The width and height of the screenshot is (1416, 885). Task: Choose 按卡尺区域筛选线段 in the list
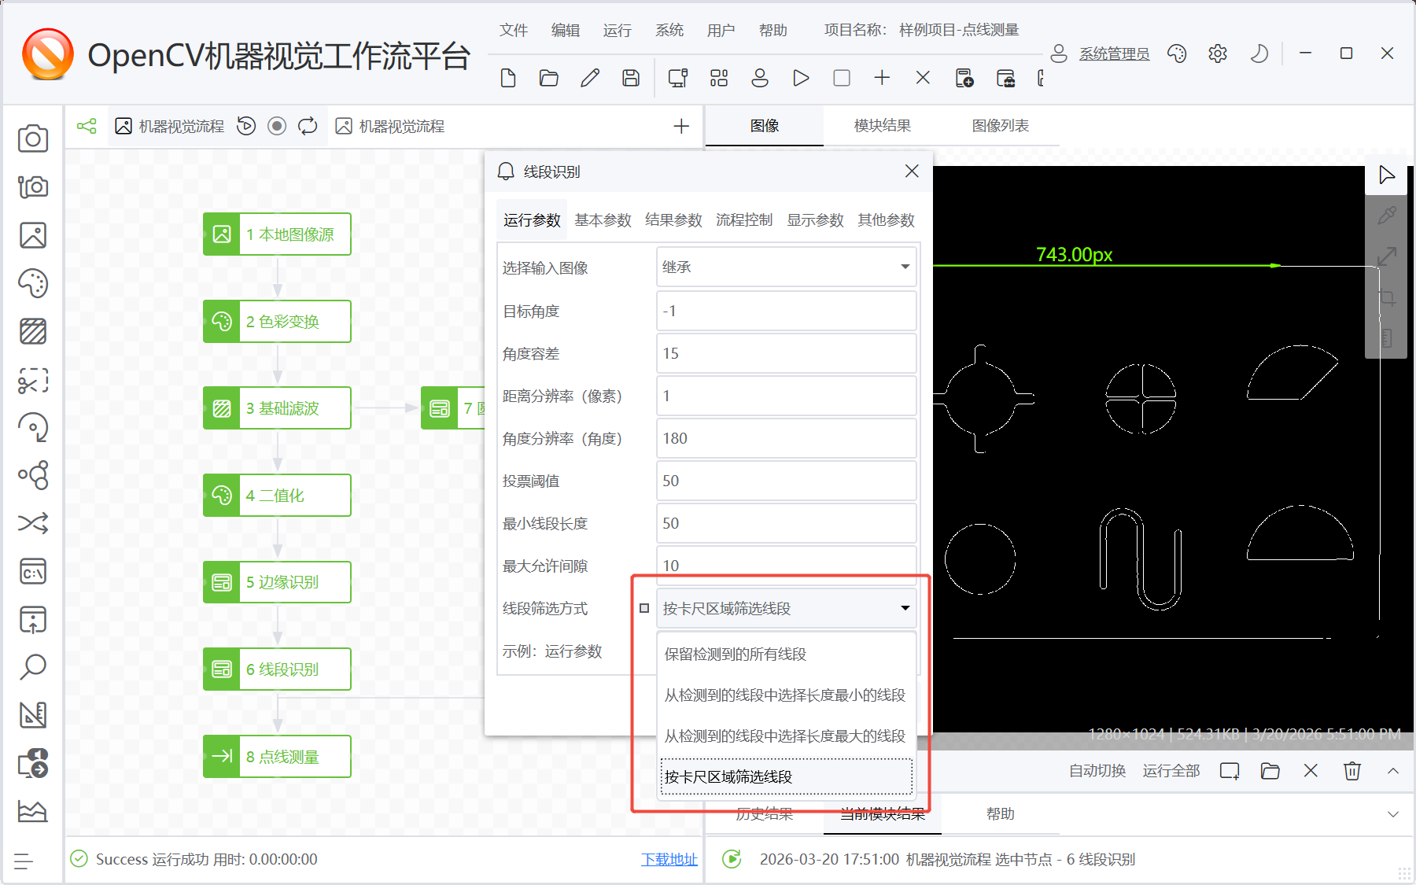787,776
